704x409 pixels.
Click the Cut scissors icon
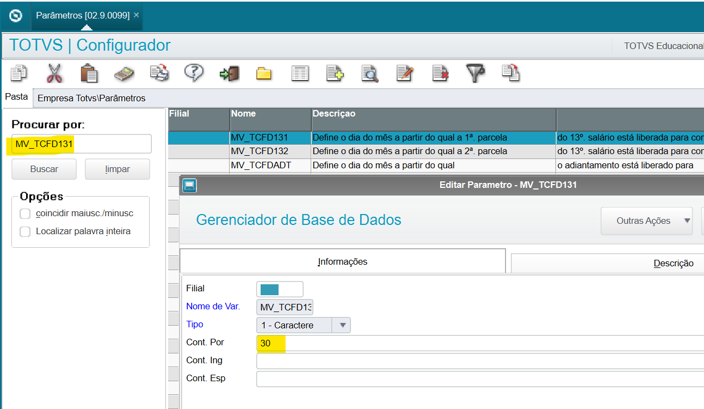click(54, 73)
